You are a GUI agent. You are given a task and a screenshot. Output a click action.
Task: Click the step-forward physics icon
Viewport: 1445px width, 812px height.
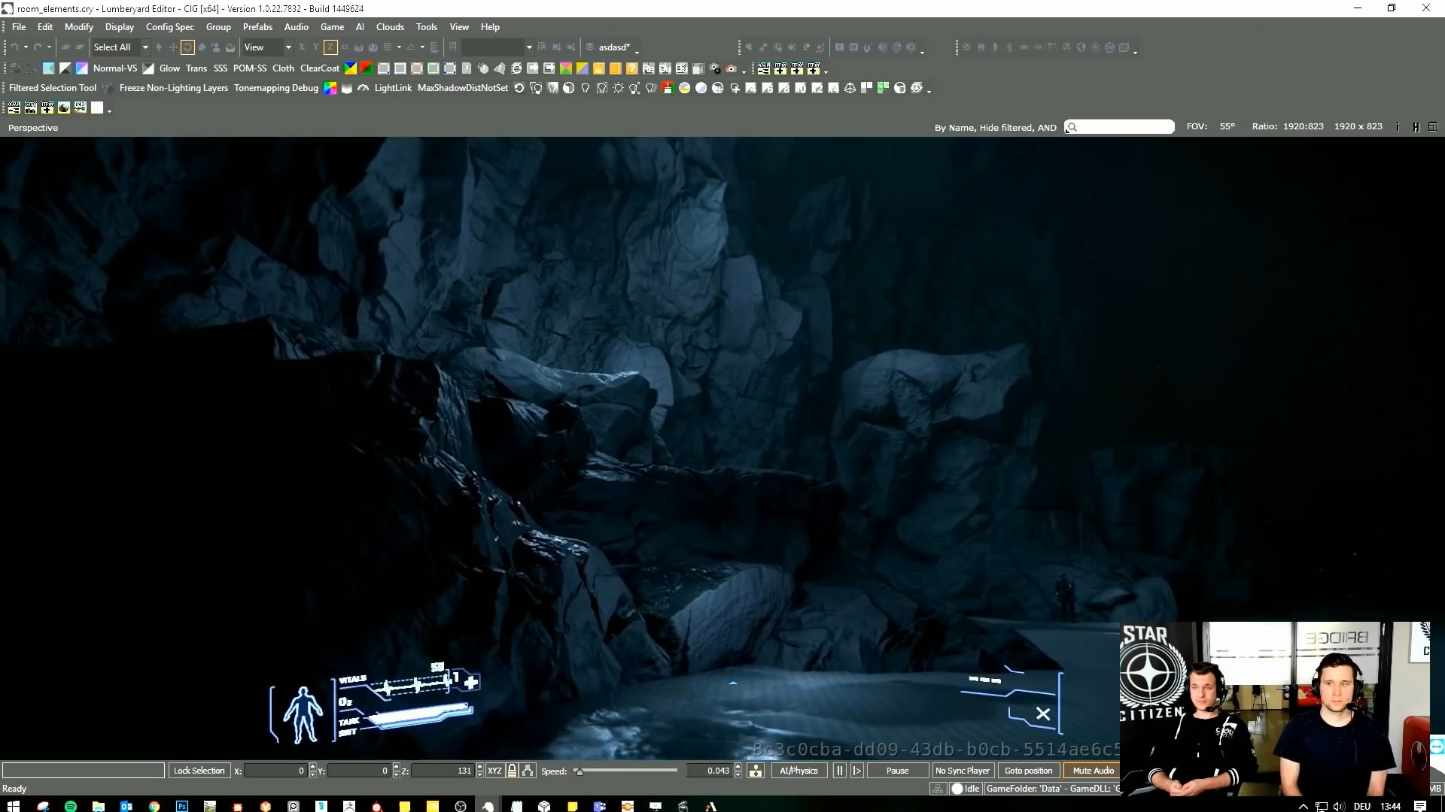pos(856,771)
